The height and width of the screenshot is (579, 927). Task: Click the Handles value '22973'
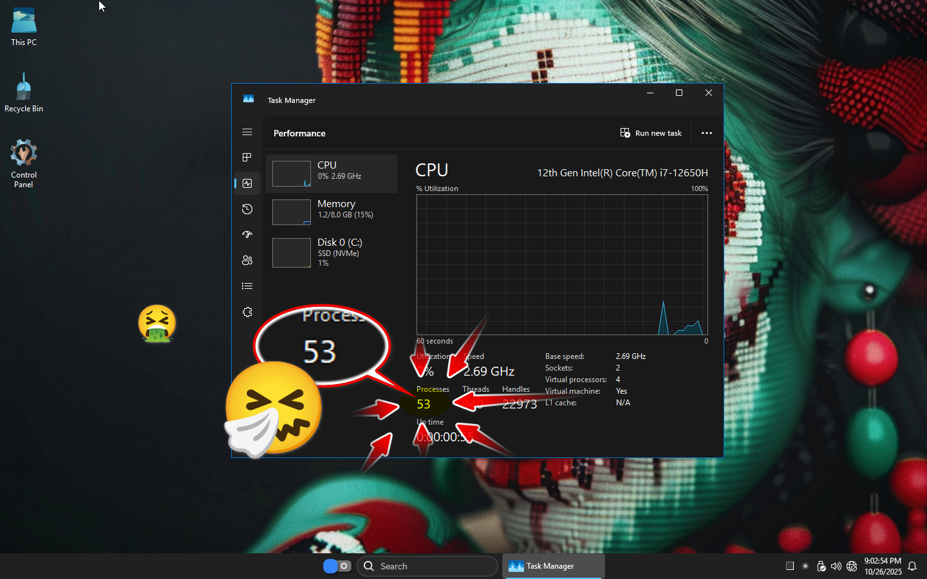click(x=520, y=404)
